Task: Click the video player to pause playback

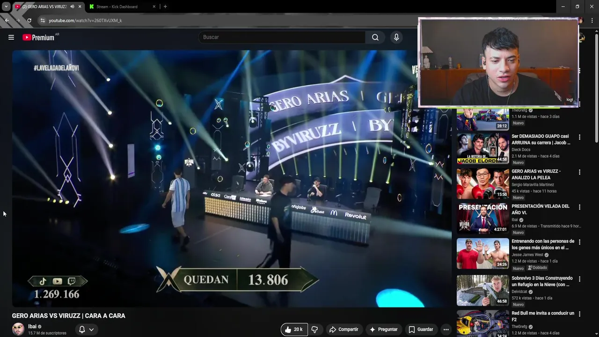Action: [x=232, y=179]
